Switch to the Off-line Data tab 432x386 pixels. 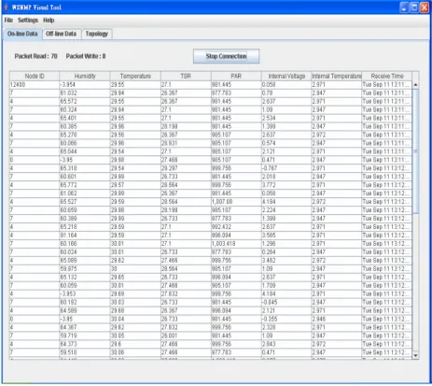(62, 34)
